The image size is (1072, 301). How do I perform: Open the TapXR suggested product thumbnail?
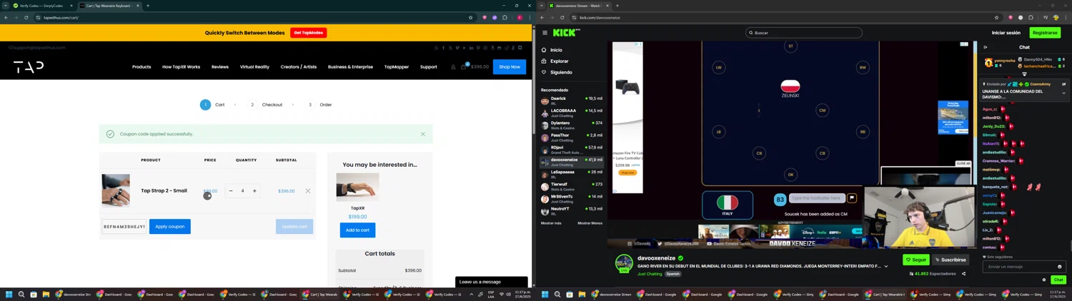[357, 187]
